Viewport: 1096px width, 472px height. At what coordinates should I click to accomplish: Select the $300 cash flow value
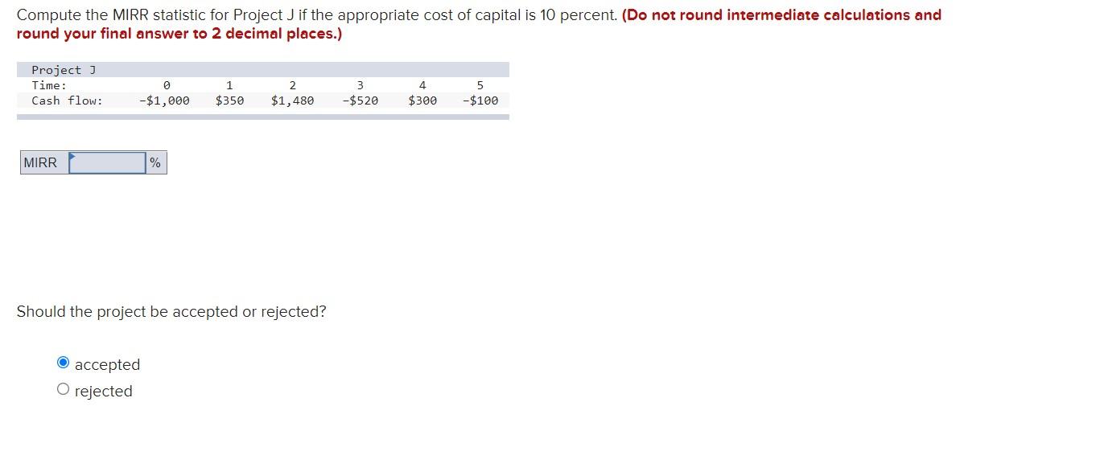coord(421,100)
